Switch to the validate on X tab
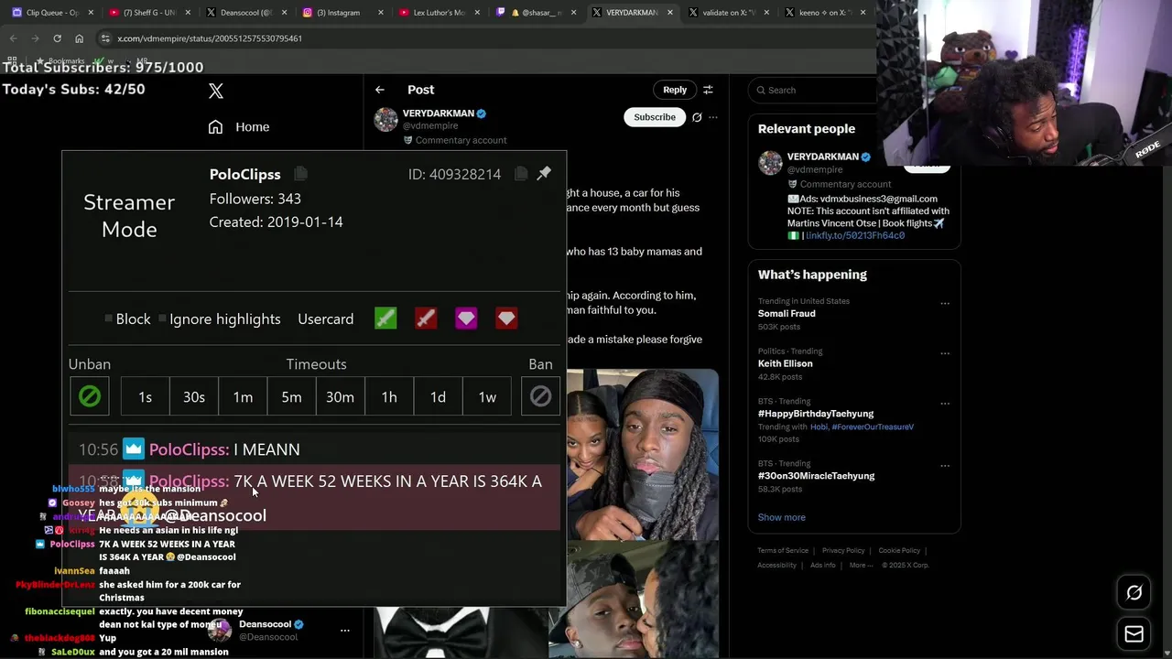Image resolution: width=1172 pixels, height=659 pixels. point(728,13)
